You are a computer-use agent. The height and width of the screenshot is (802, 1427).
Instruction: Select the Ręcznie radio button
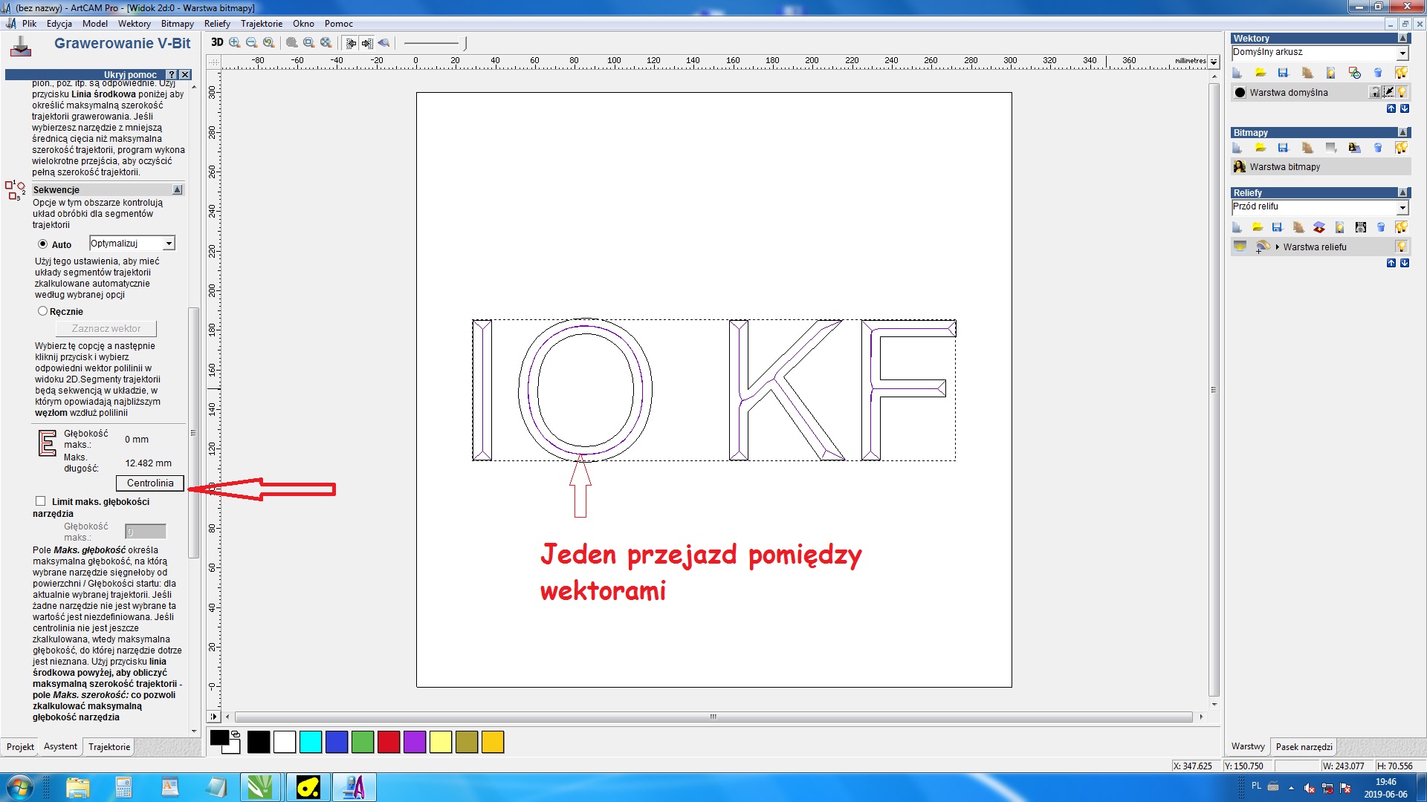[42, 311]
